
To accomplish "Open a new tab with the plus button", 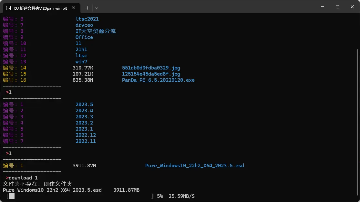I will point(87,8).
